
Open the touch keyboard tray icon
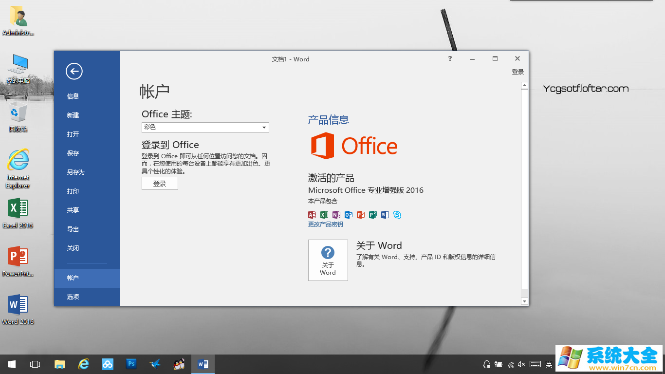[x=535, y=364]
